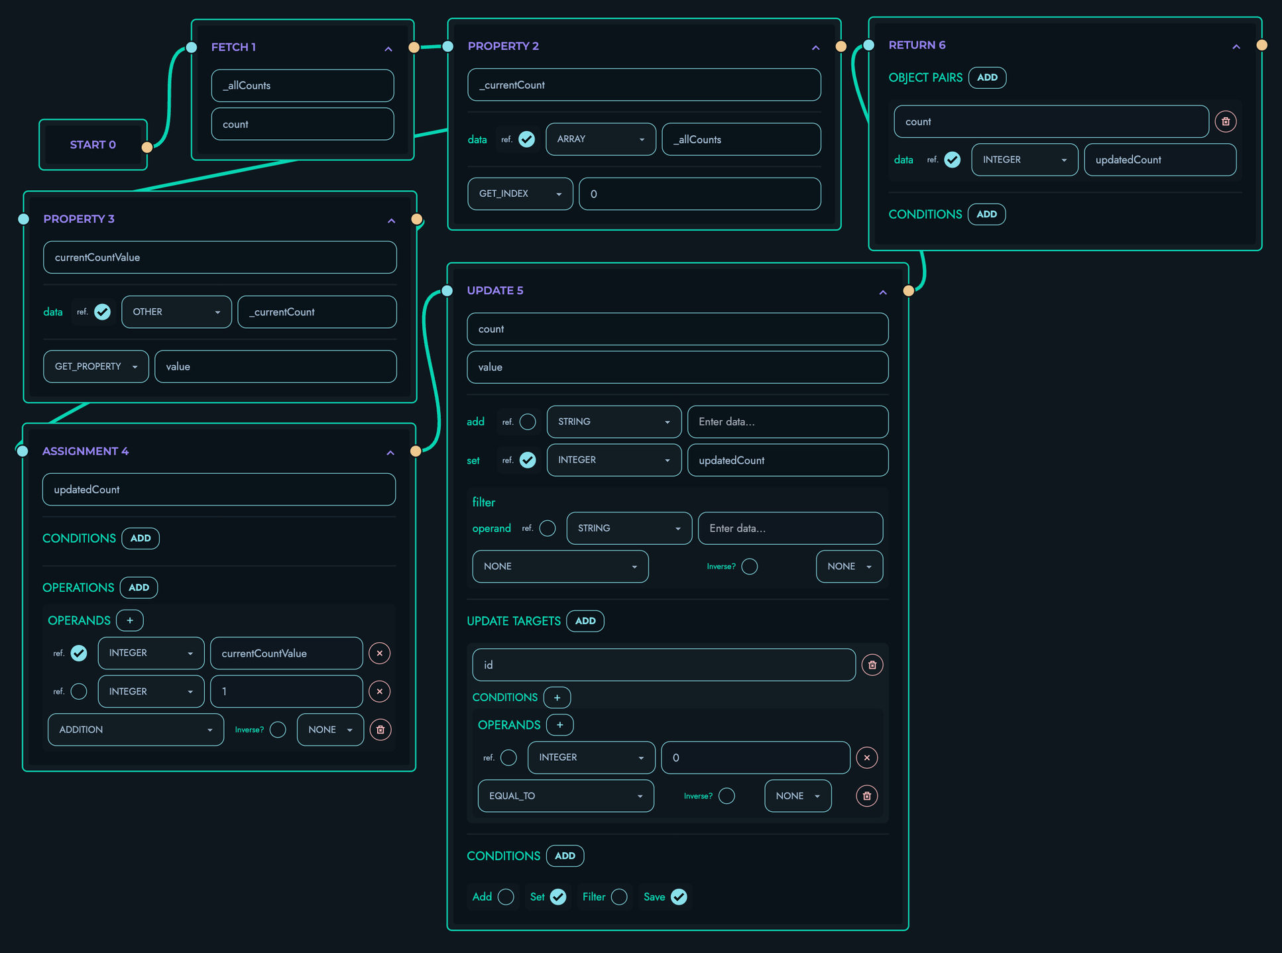
Task: Open the GET_PROPERTY operation dropdown
Action: (96, 366)
